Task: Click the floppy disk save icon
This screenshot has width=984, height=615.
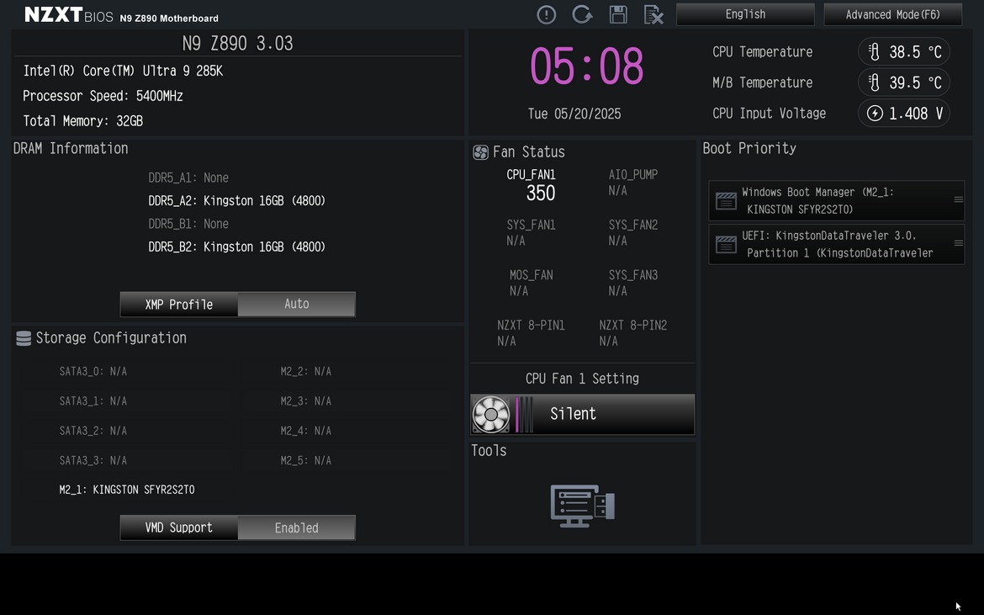Action: click(618, 14)
